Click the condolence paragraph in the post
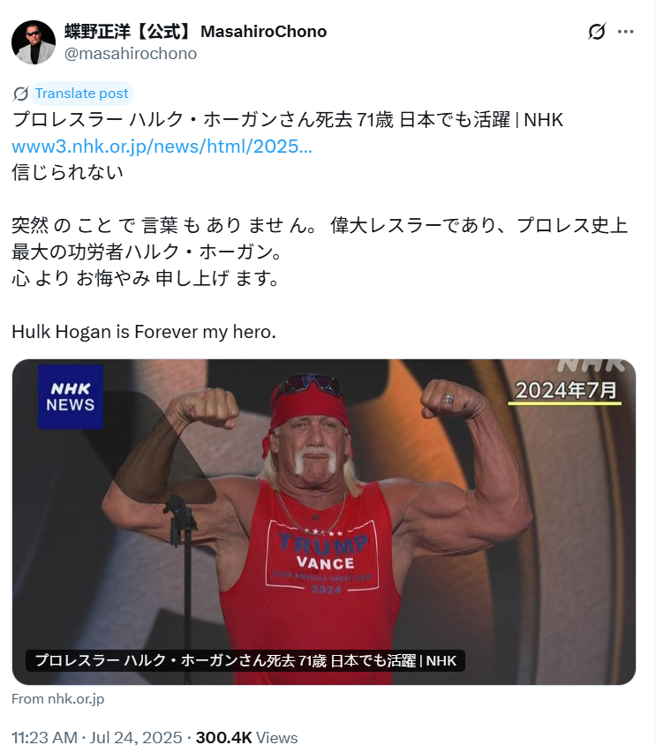This screenshot has width=656, height=745. tap(320, 252)
